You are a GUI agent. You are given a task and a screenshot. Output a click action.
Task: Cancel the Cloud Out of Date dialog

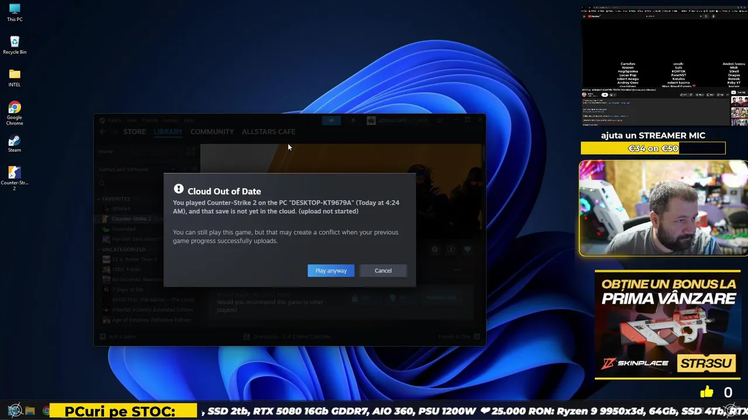[383, 271]
